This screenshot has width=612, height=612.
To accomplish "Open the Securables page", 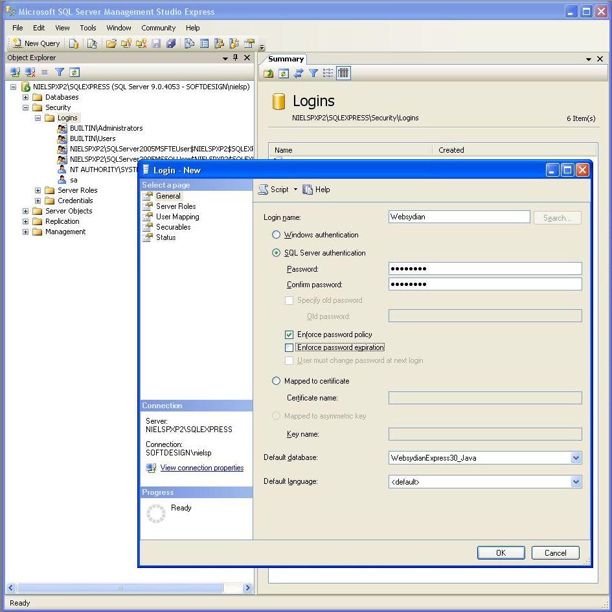I will point(173,227).
